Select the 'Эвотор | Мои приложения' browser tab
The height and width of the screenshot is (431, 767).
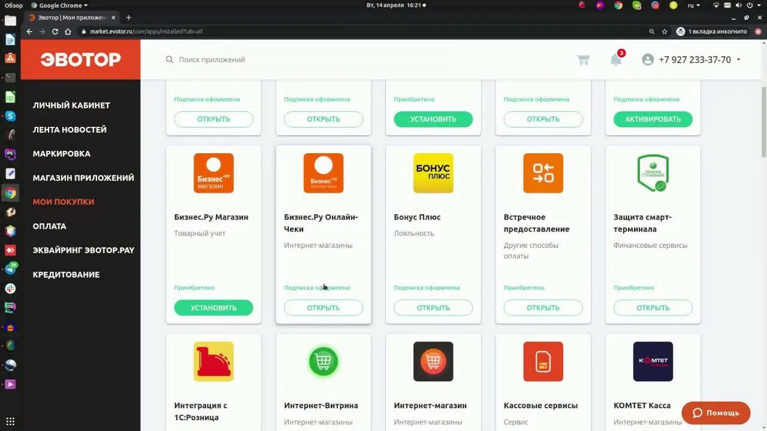pyautogui.click(x=71, y=17)
